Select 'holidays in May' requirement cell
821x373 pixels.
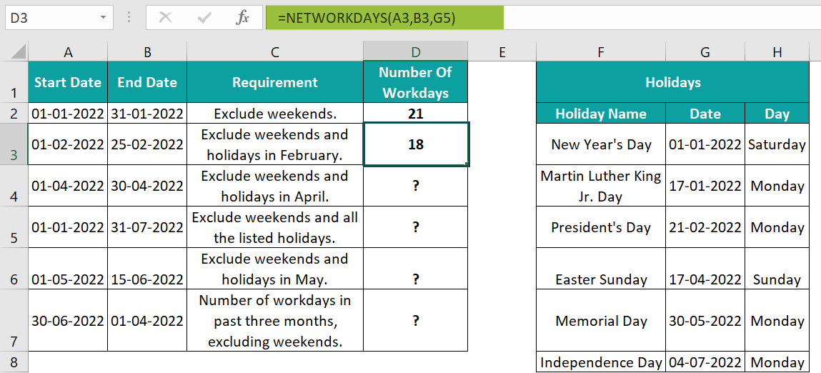(275, 268)
